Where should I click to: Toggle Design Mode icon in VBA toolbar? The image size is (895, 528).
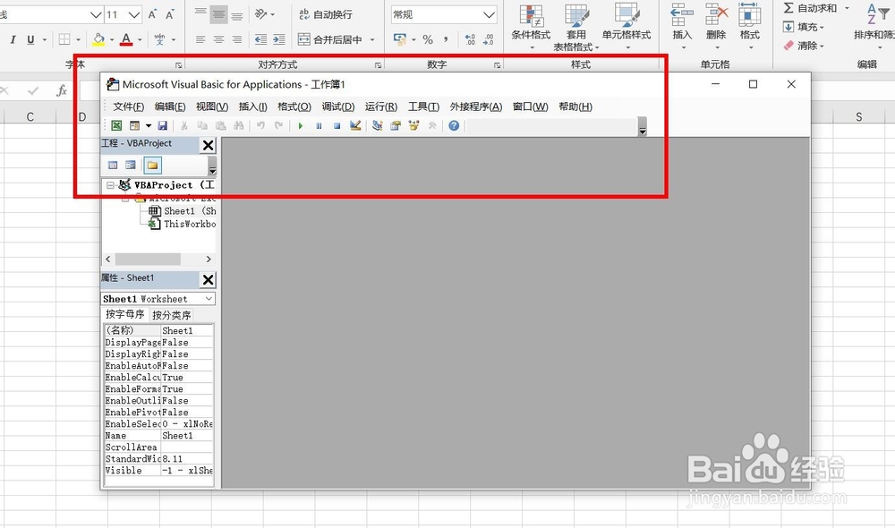[355, 125]
